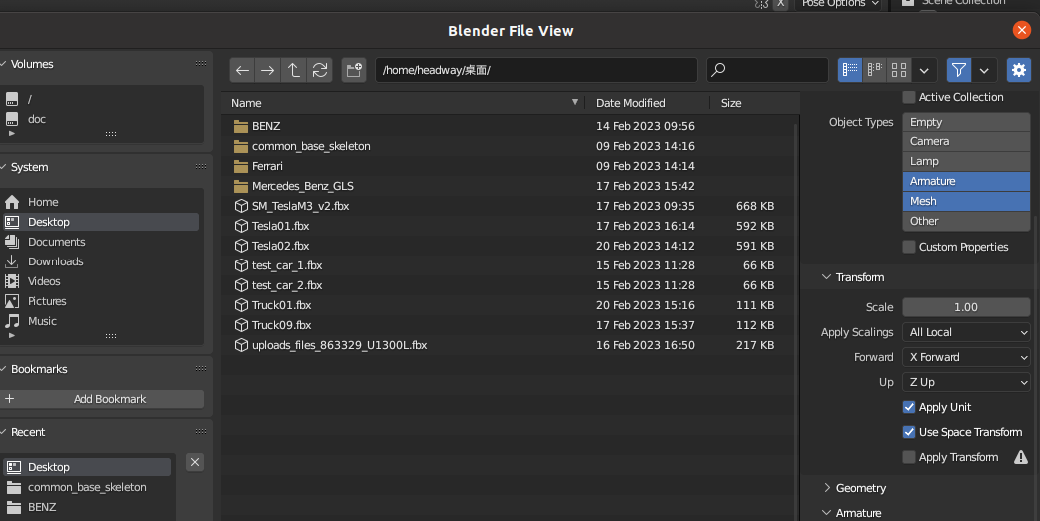Viewport: 1040px width, 521px height.
Task: Click Add Bookmark button
Action: coord(103,399)
